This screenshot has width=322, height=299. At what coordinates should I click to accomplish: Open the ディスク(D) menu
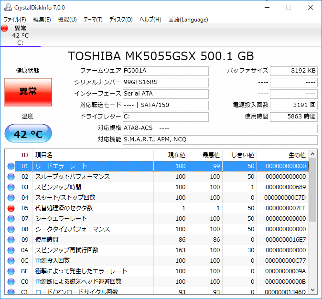pos(121,20)
